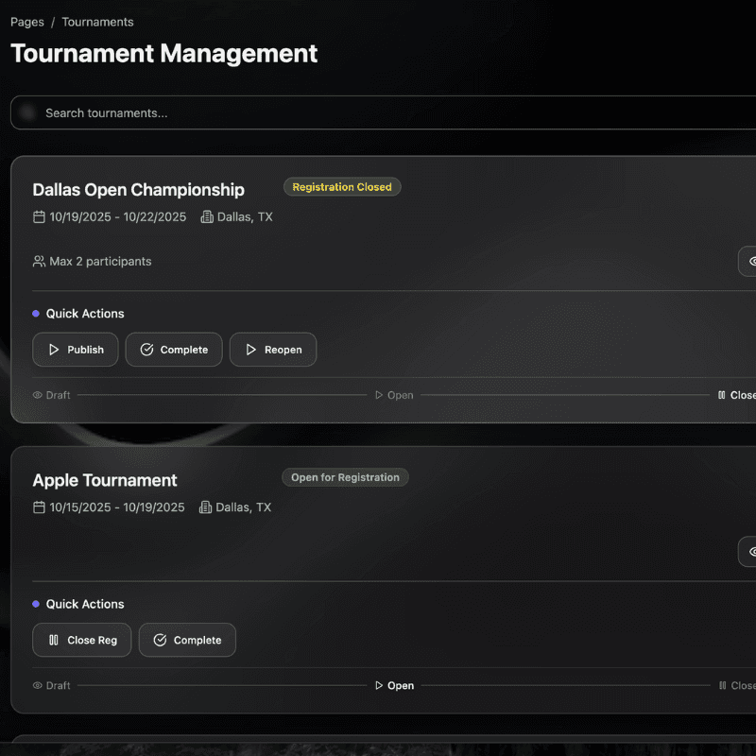Click the Apple Tournament date range 10/15/2025 - 10/19/2025
This screenshot has height=756, width=756.
click(117, 507)
